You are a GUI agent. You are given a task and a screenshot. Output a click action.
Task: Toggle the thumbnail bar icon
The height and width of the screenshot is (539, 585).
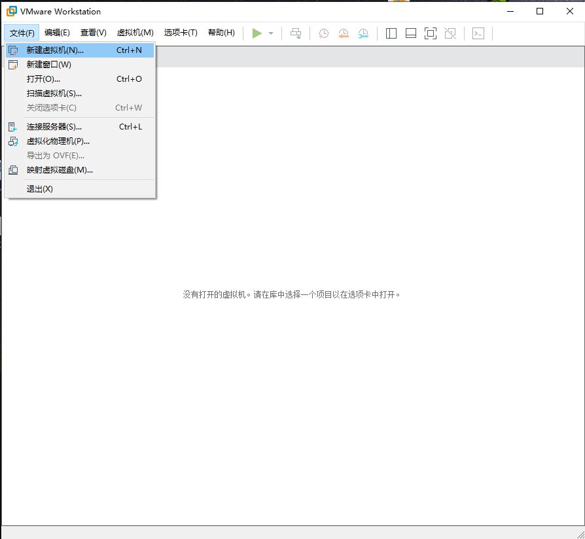point(411,33)
